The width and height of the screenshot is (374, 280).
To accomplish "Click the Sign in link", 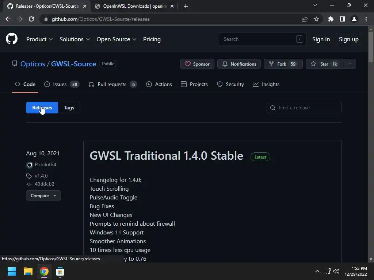I will 321,39.
